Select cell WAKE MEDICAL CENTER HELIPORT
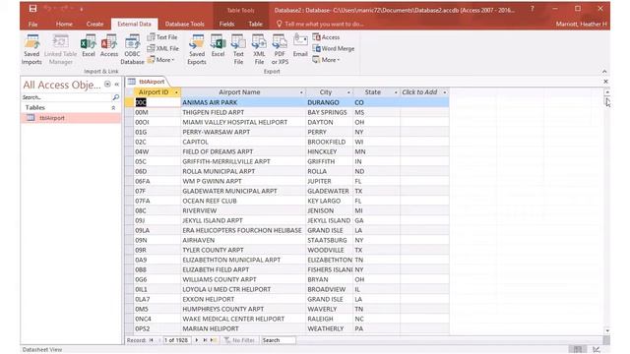 [243, 319]
